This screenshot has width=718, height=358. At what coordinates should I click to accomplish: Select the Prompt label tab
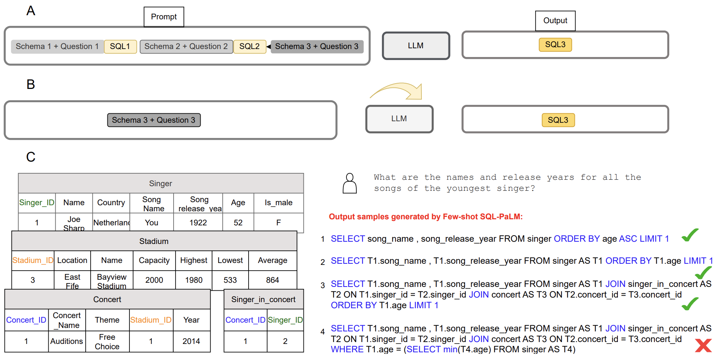(x=164, y=17)
